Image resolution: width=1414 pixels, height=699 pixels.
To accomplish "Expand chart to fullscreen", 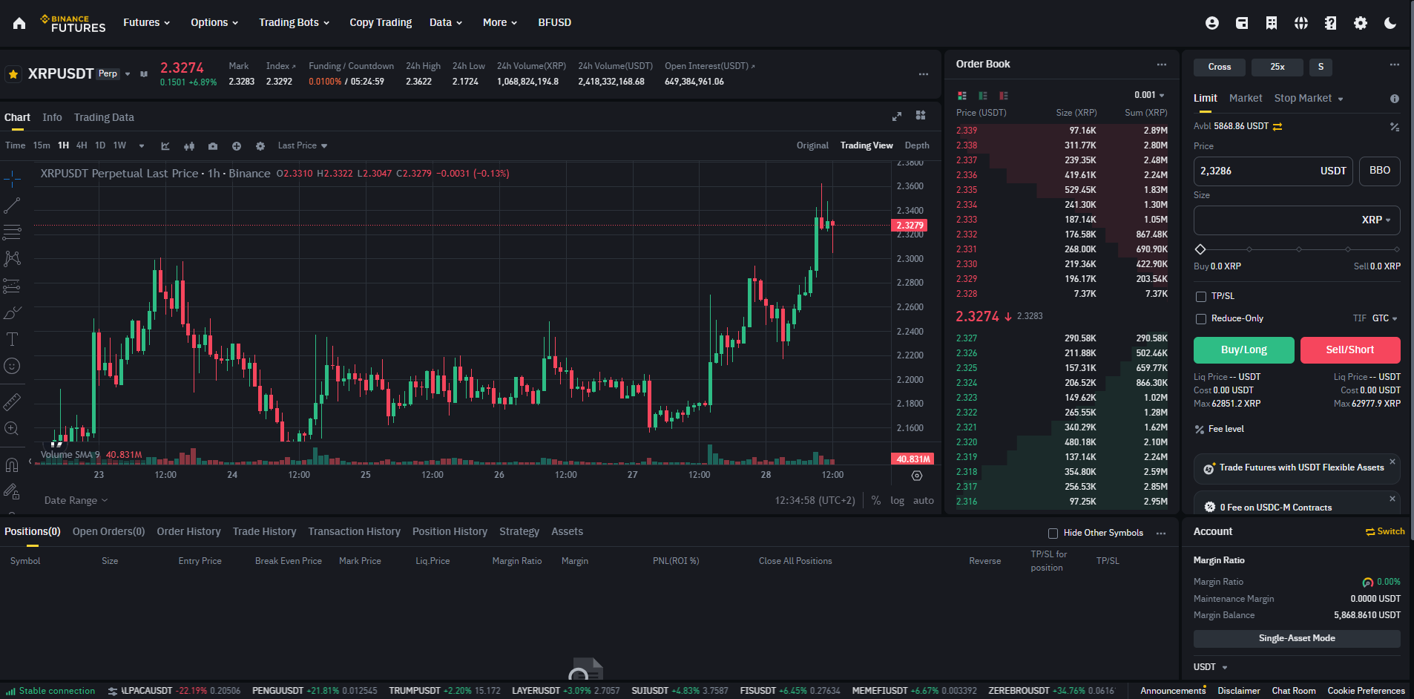I will (897, 116).
